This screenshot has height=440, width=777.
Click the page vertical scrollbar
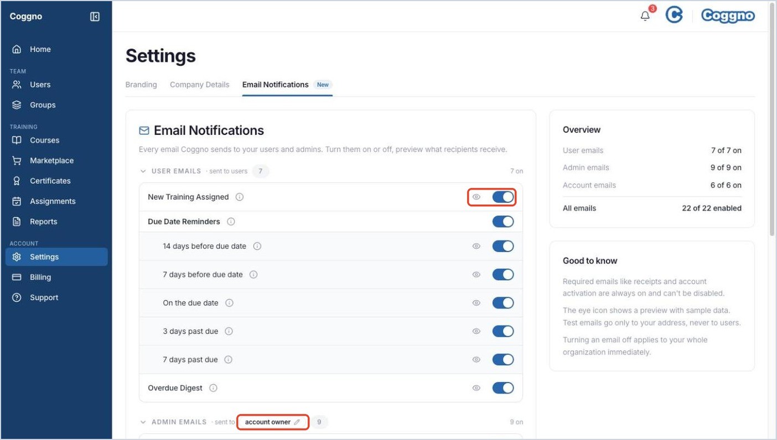click(773, 119)
